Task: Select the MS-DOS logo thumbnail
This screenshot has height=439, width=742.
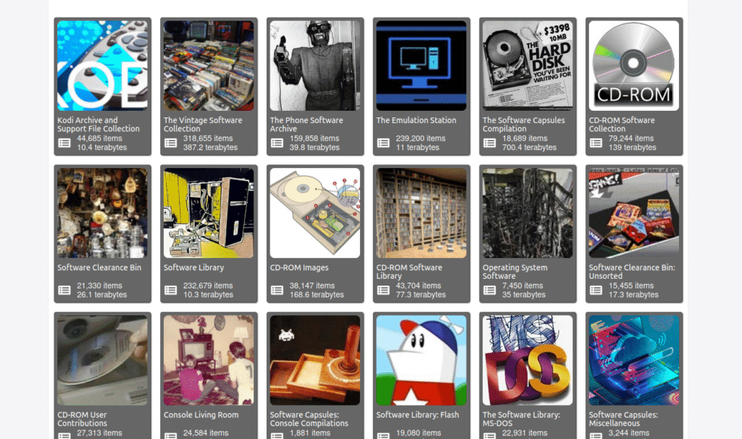Action: pyautogui.click(x=528, y=360)
